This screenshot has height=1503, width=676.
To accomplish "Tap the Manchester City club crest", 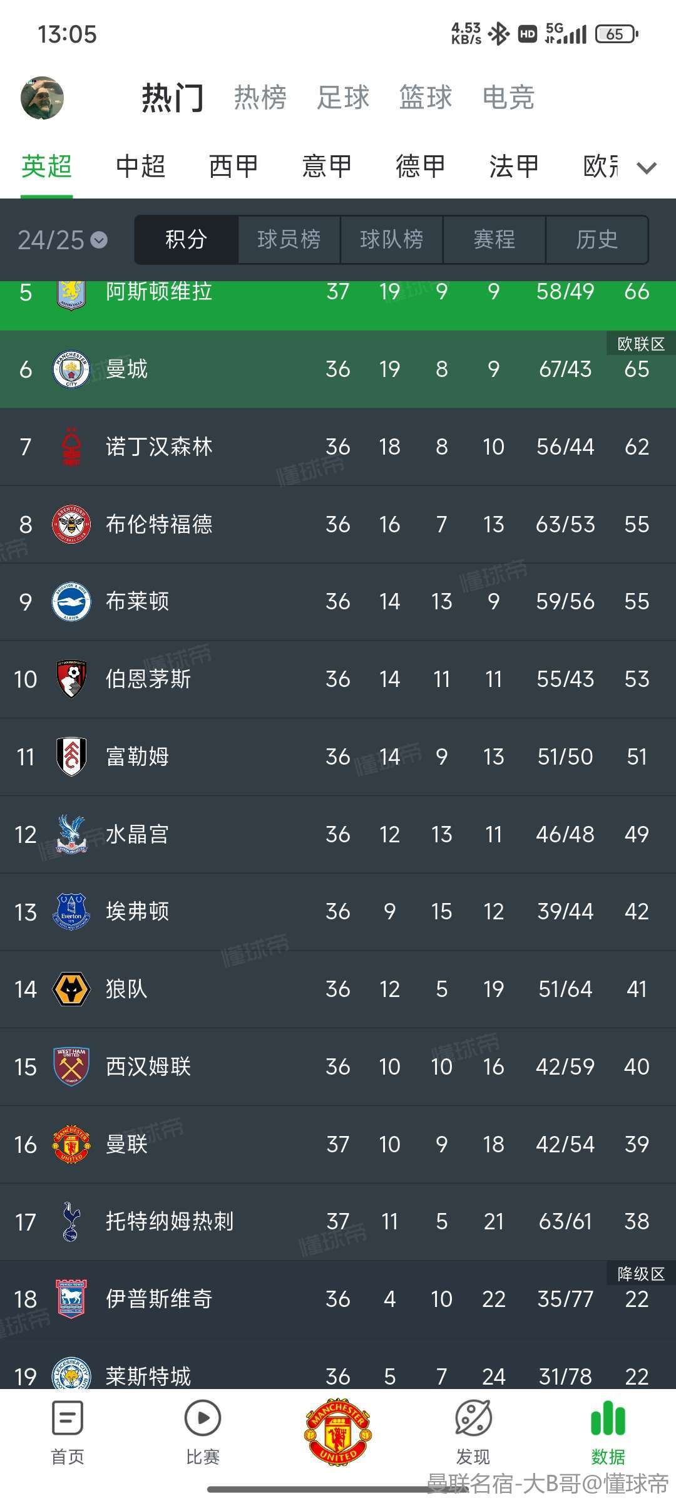I will coord(71,369).
